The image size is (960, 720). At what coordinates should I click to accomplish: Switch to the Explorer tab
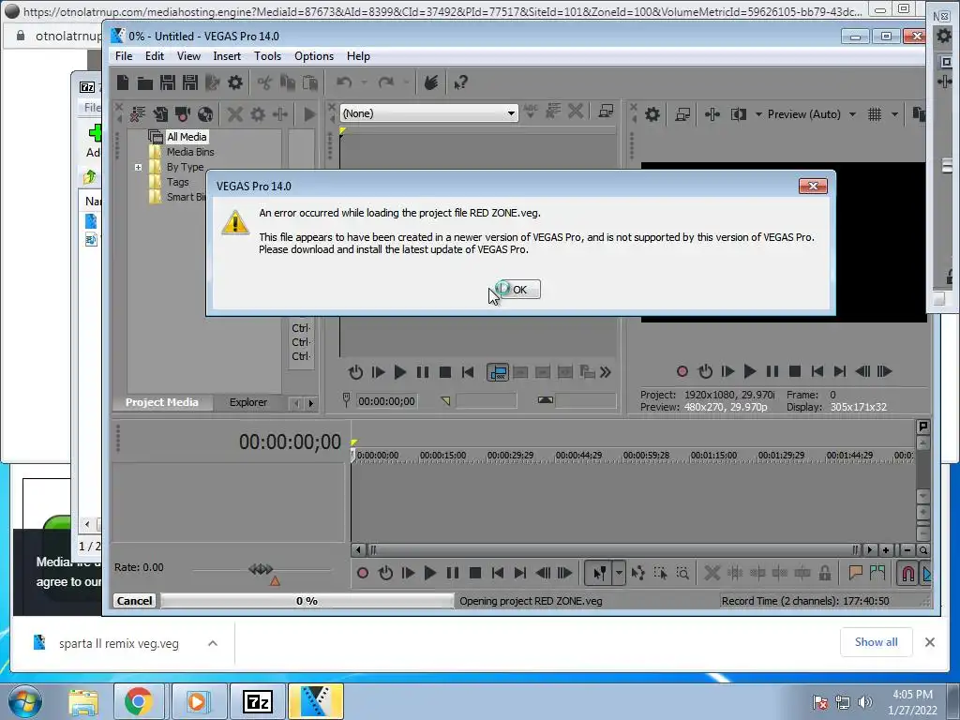click(x=247, y=402)
